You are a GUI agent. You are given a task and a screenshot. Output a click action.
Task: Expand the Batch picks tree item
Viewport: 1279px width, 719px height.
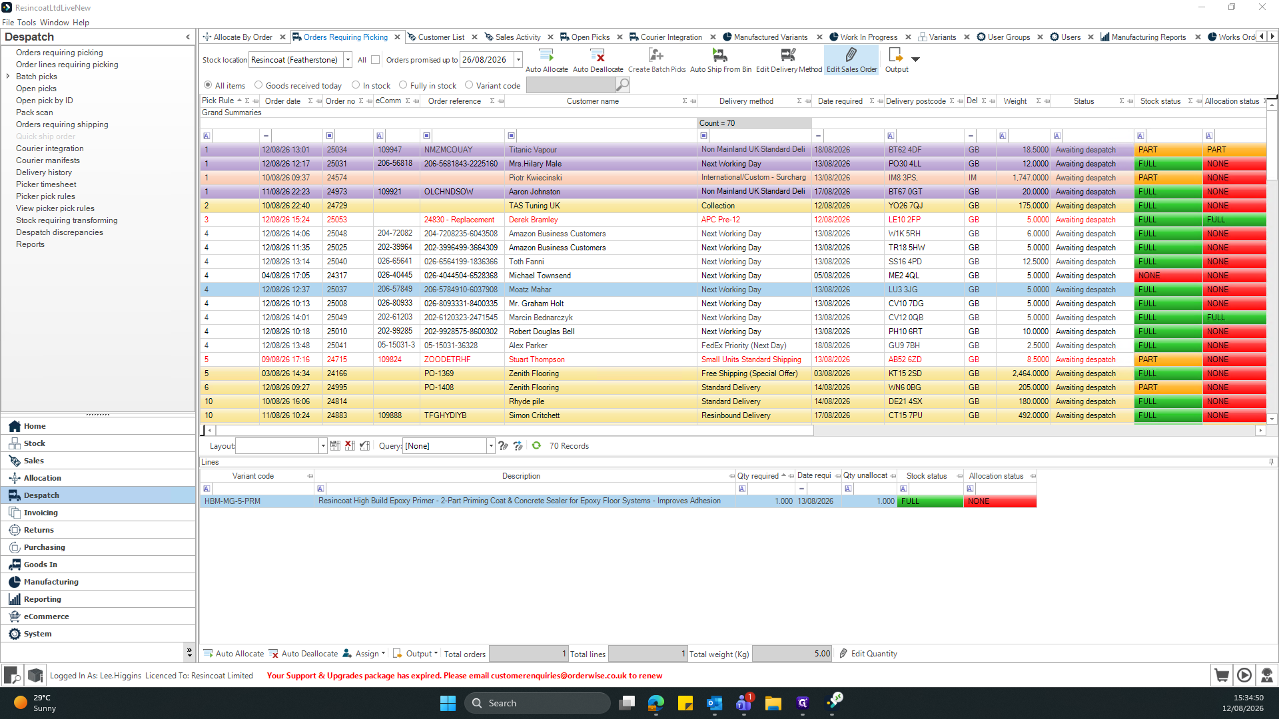8,77
